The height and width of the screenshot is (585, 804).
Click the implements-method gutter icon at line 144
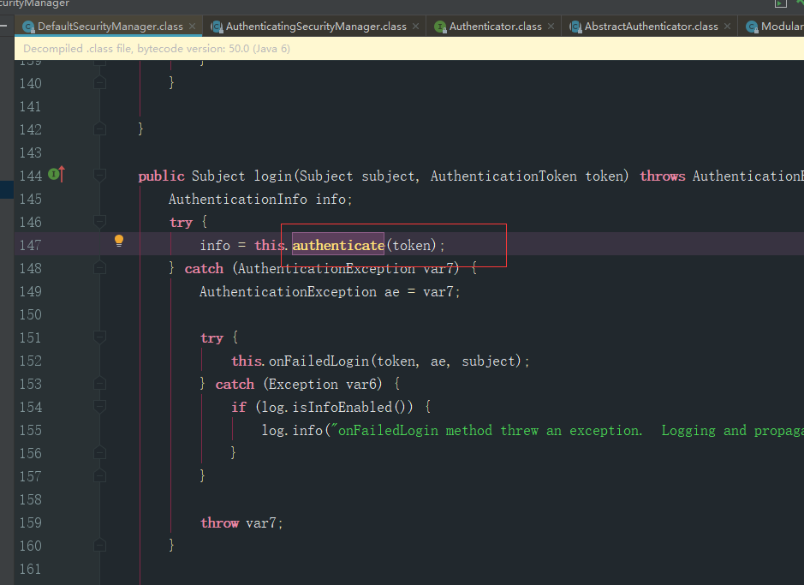[x=57, y=175]
